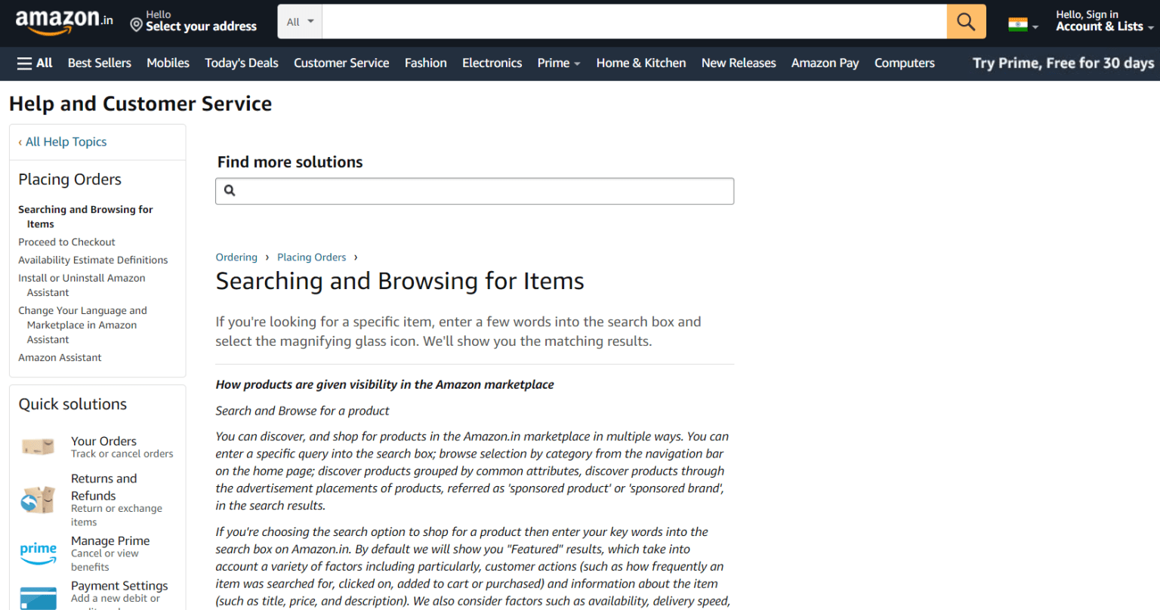Click the Payment Settings card icon
Image resolution: width=1160 pixels, height=610 pixels.
(38, 598)
